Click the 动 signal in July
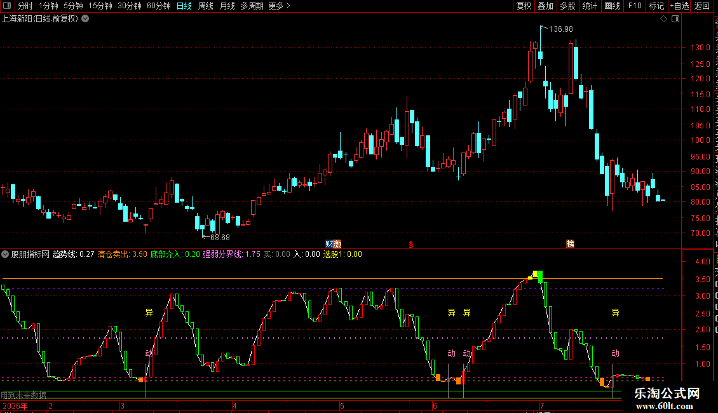 [x=616, y=353]
